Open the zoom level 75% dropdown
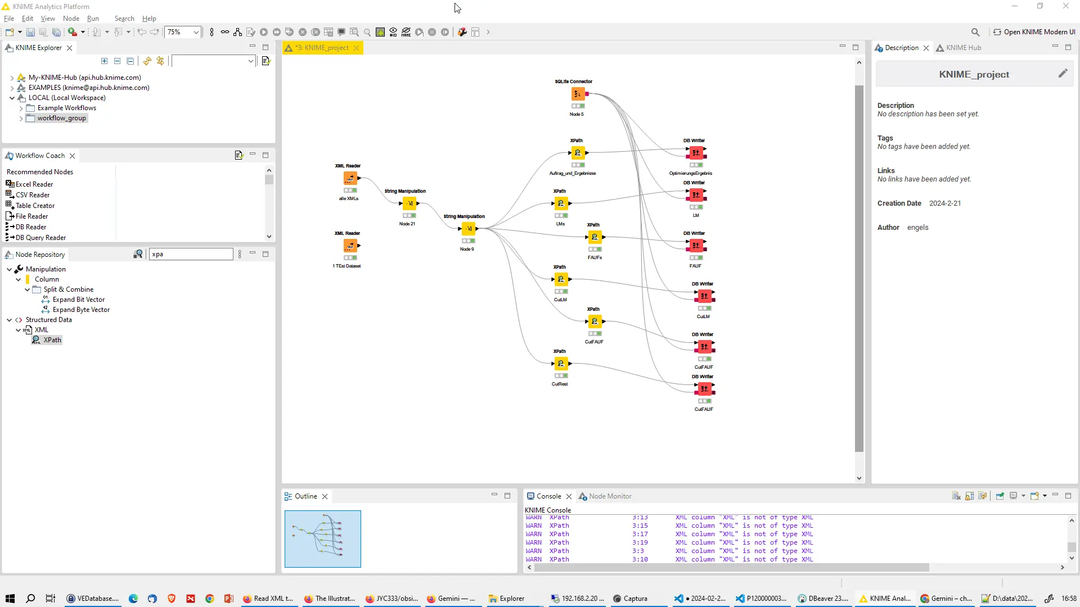The image size is (1080, 607). click(x=196, y=33)
